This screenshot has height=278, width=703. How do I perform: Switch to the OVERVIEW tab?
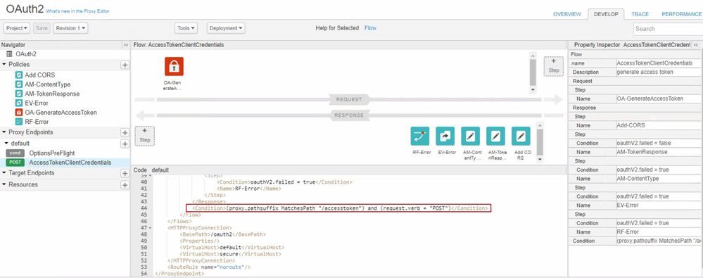pyautogui.click(x=567, y=14)
